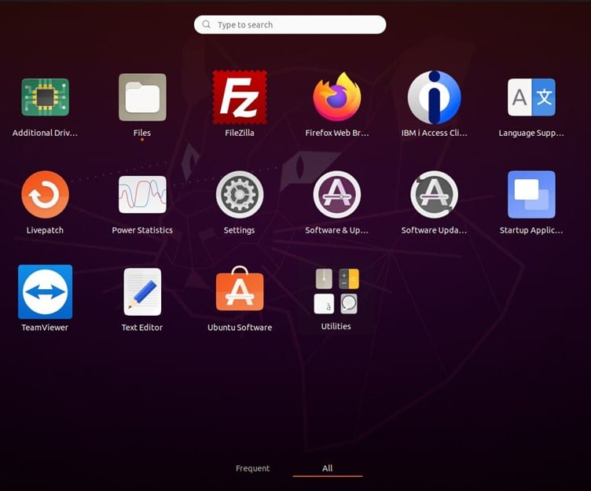Select the All apps tab
Screen dimensions: 591x491
click(x=327, y=468)
